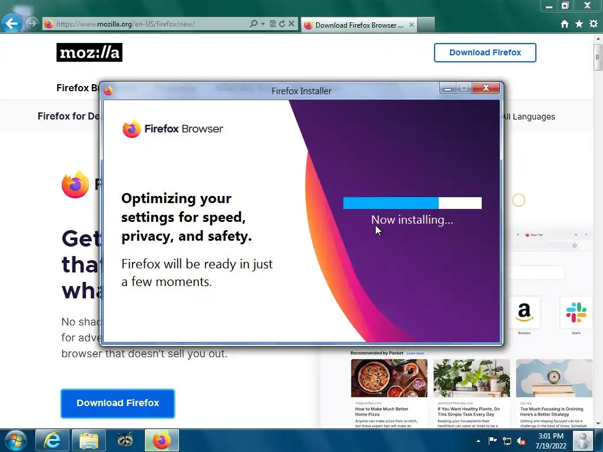Image resolution: width=603 pixels, height=452 pixels.
Task: Click 'Optimizing your settings' heading in installer
Action: [187, 217]
